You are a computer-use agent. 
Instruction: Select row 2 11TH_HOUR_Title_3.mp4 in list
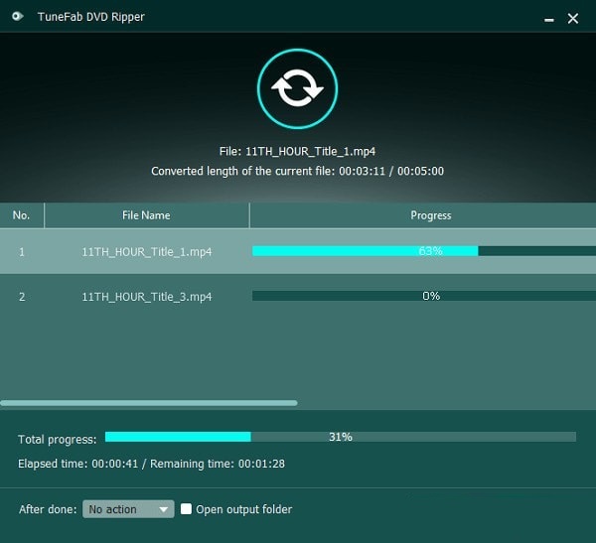tap(298, 297)
